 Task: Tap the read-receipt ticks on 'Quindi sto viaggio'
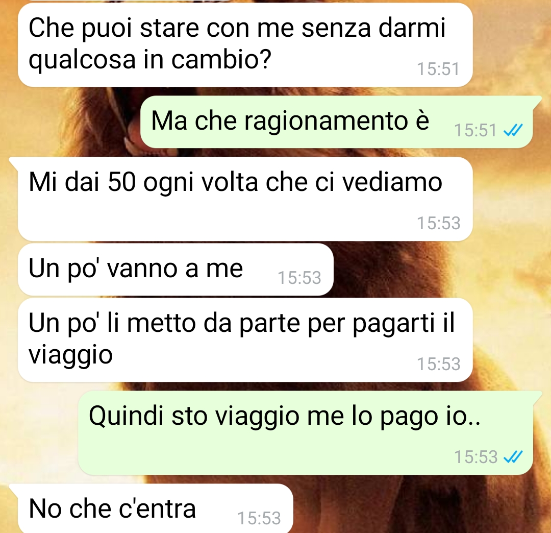tap(513, 457)
